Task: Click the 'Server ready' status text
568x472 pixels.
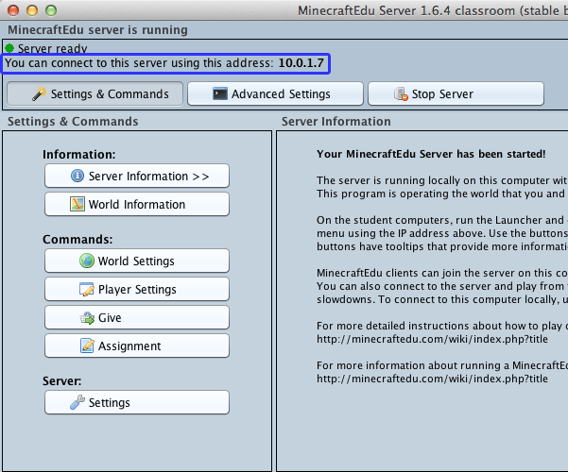Action: click(53, 48)
